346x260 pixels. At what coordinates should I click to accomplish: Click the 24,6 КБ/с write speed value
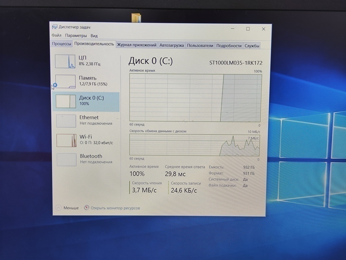[184, 190]
